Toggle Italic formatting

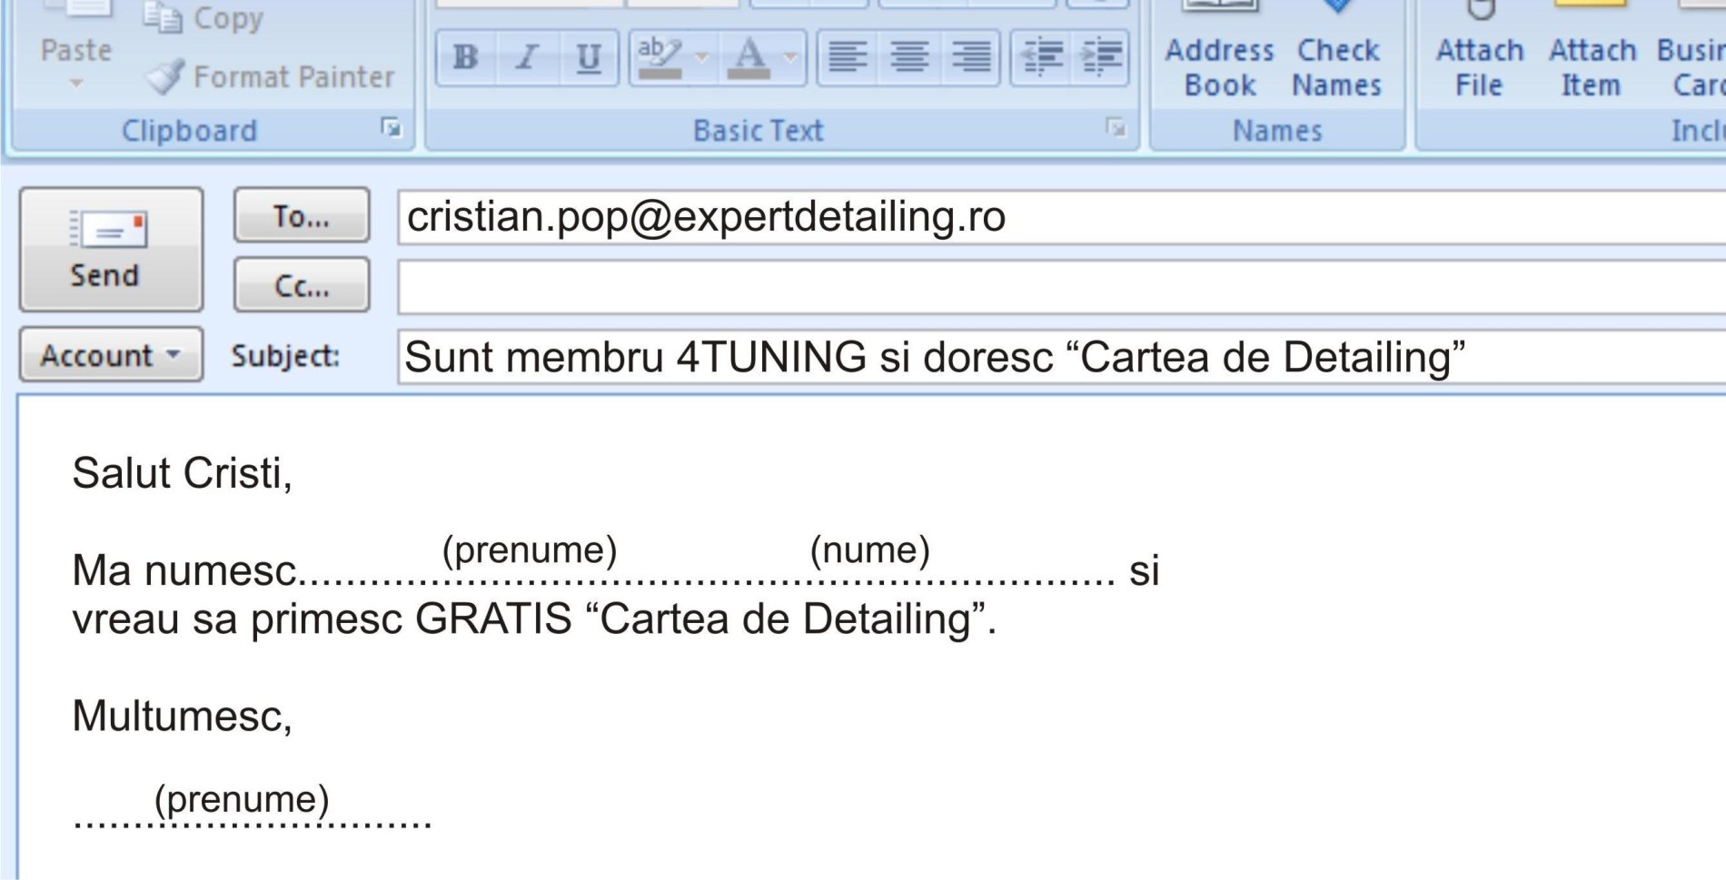point(528,57)
